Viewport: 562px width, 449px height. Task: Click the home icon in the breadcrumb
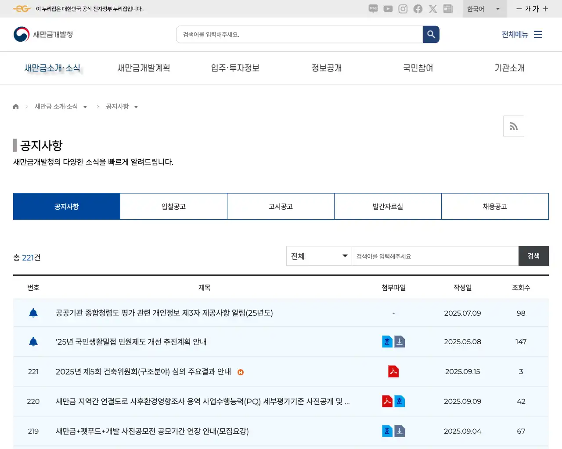(x=16, y=107)
